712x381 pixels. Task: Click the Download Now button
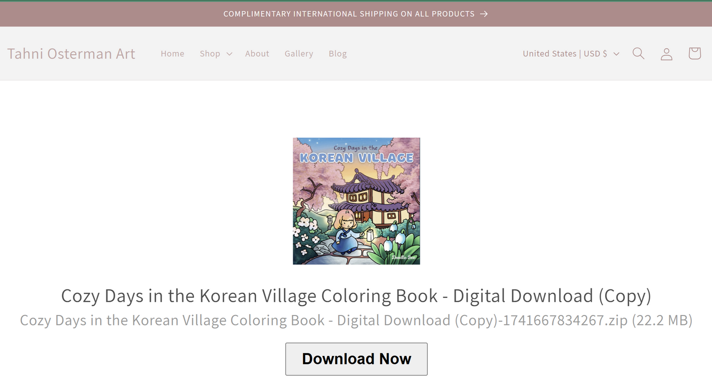pos(356,359)
